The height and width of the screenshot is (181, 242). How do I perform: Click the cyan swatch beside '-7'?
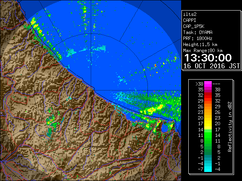(x=208, y=169)
